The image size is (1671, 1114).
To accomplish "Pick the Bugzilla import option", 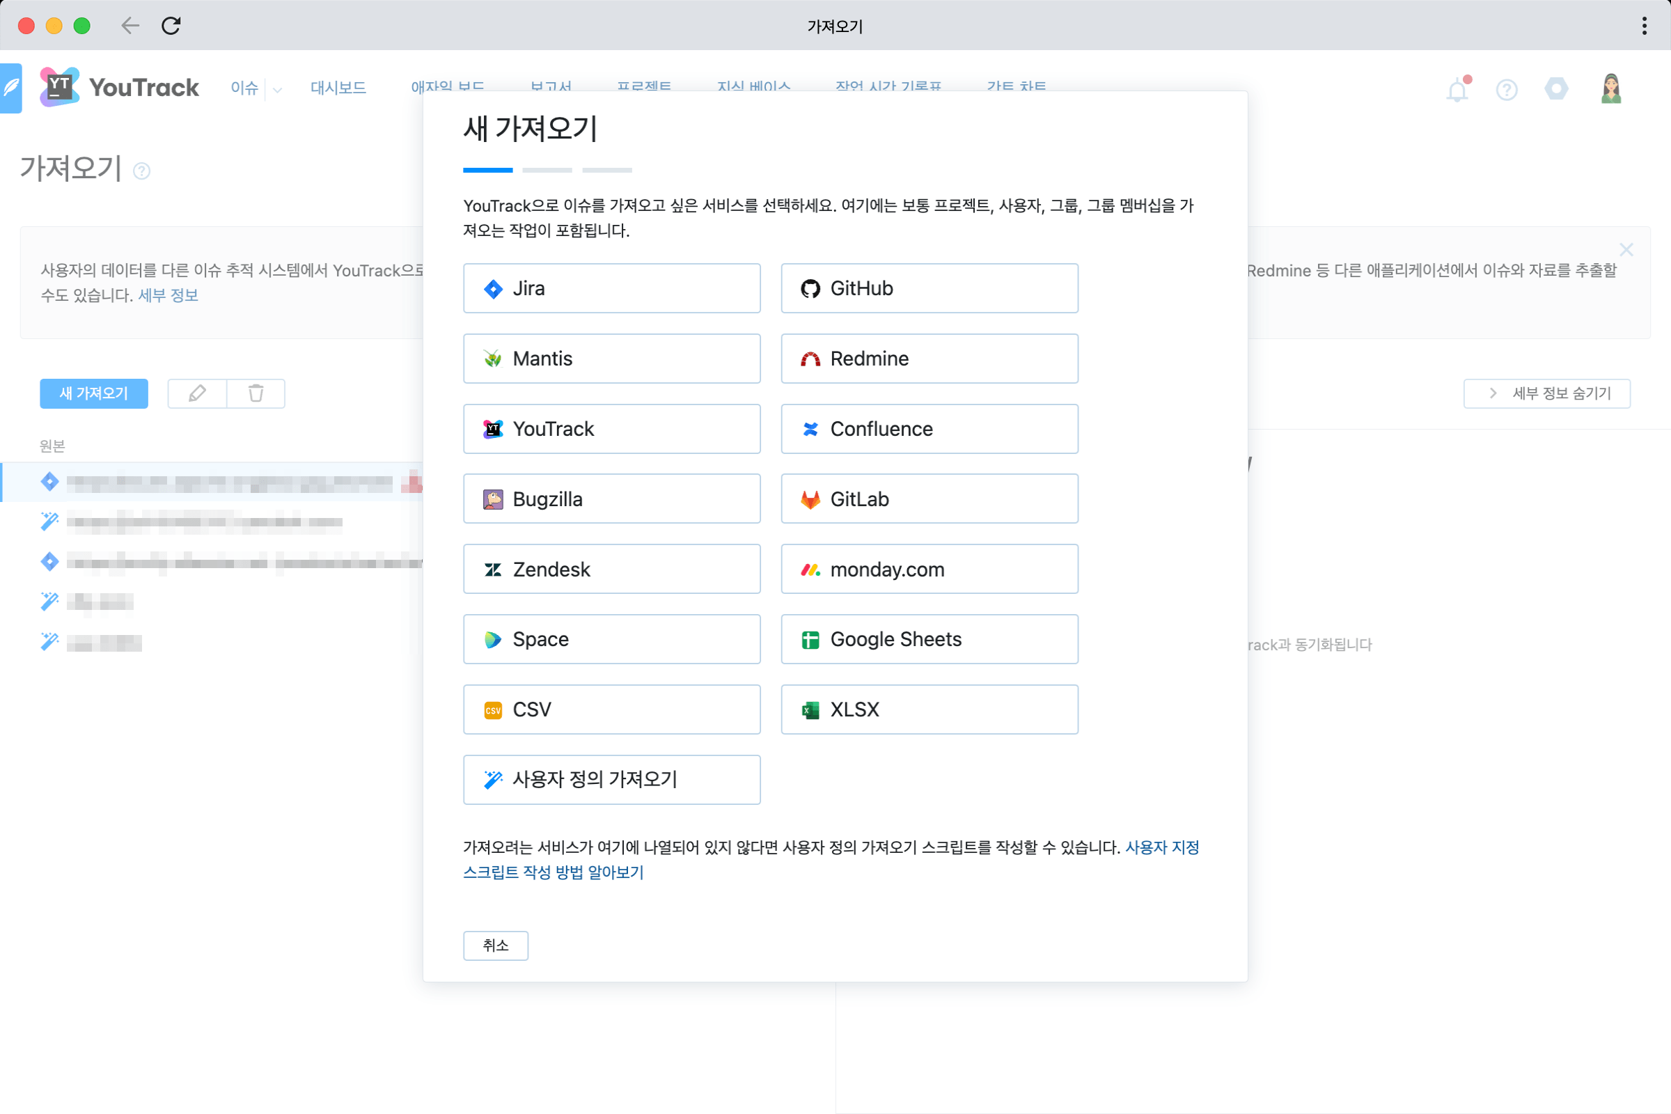I will pyautogui.click(x=611, y=498).
